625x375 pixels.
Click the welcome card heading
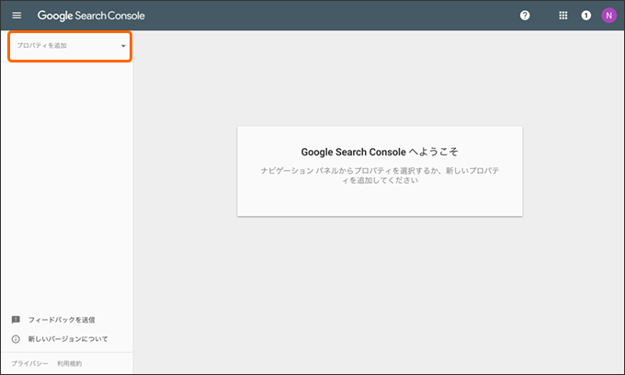pos(380,152)
